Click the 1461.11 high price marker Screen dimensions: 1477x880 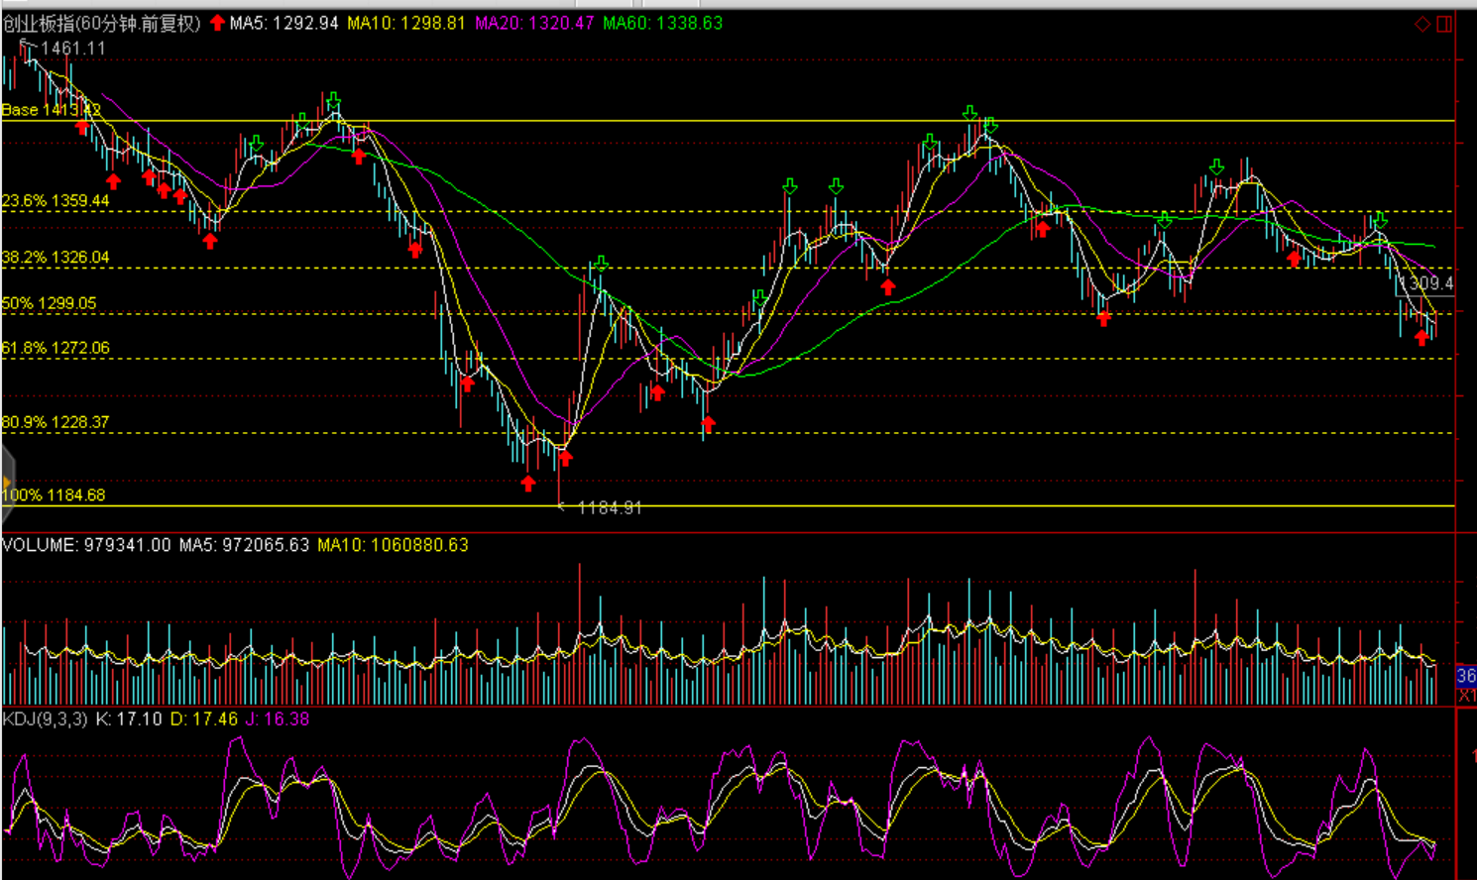click(x=72, y=48)
